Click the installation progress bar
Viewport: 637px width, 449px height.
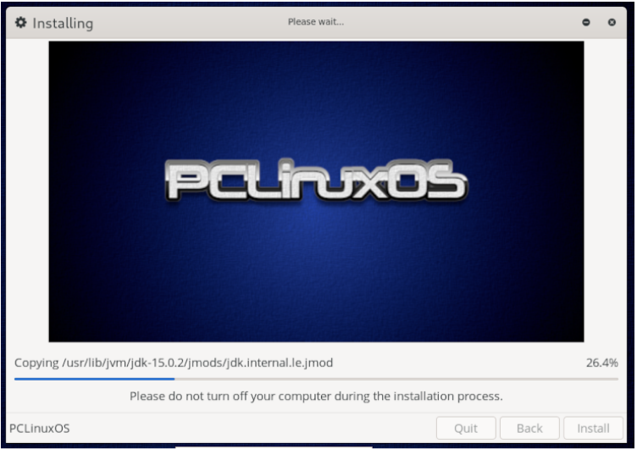[316, 379]
